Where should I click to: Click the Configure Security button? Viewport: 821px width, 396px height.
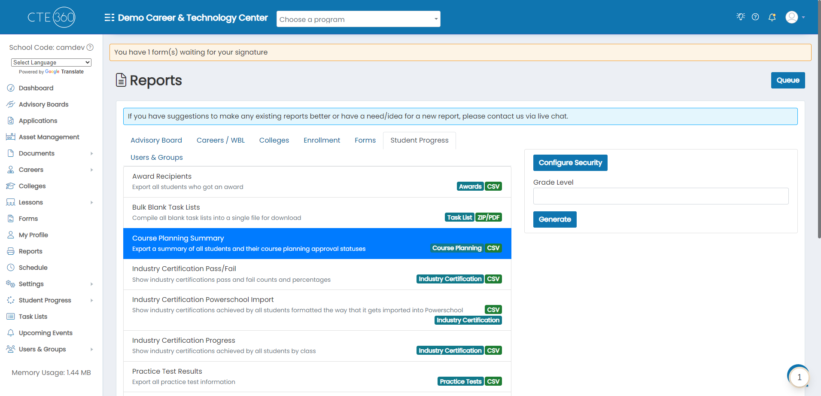click(570, 163)
